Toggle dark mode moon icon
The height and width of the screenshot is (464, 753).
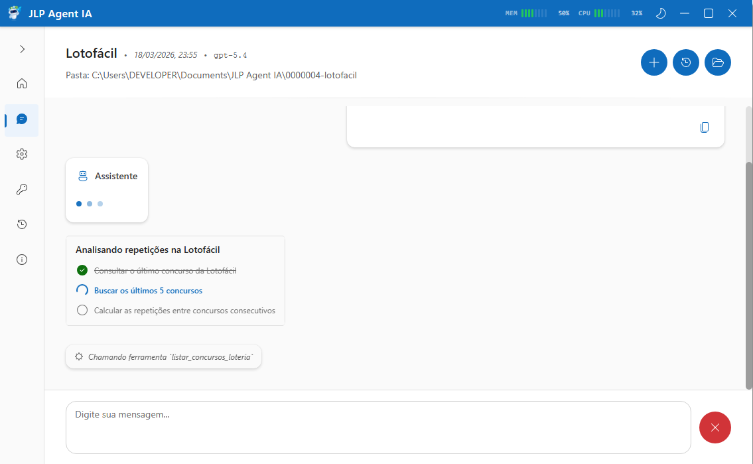[660, 13]
